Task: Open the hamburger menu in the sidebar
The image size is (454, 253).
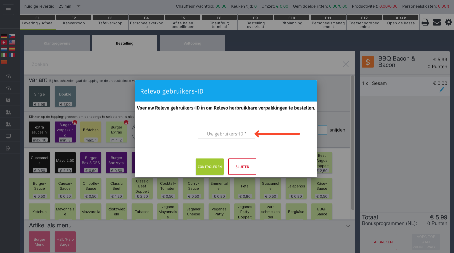Action: pyautogui.click(x=8, y=10)
